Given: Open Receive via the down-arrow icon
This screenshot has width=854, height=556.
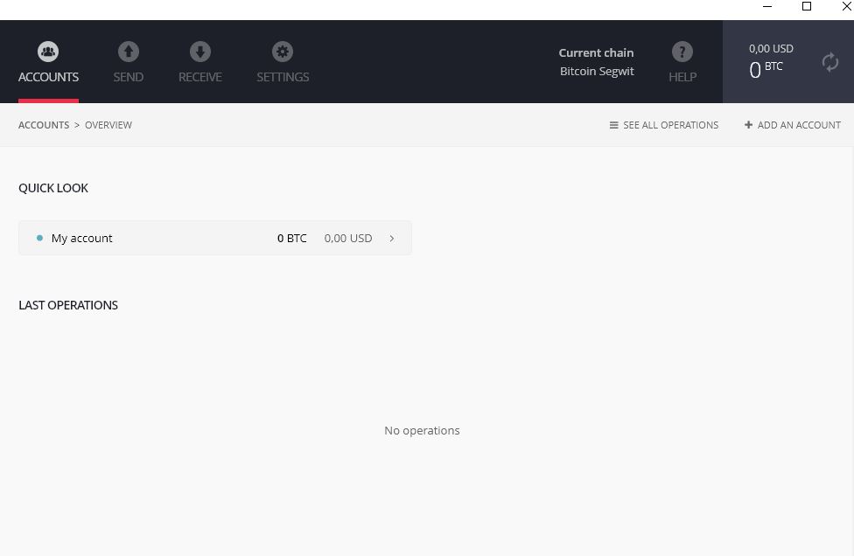Looking at the screenshot, I should (200, 52).
